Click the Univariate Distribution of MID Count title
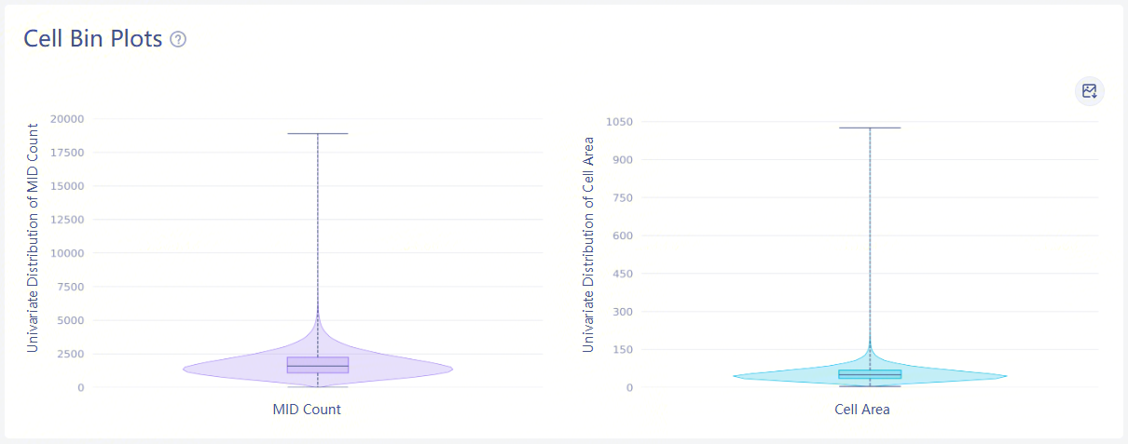 [33, 237]
